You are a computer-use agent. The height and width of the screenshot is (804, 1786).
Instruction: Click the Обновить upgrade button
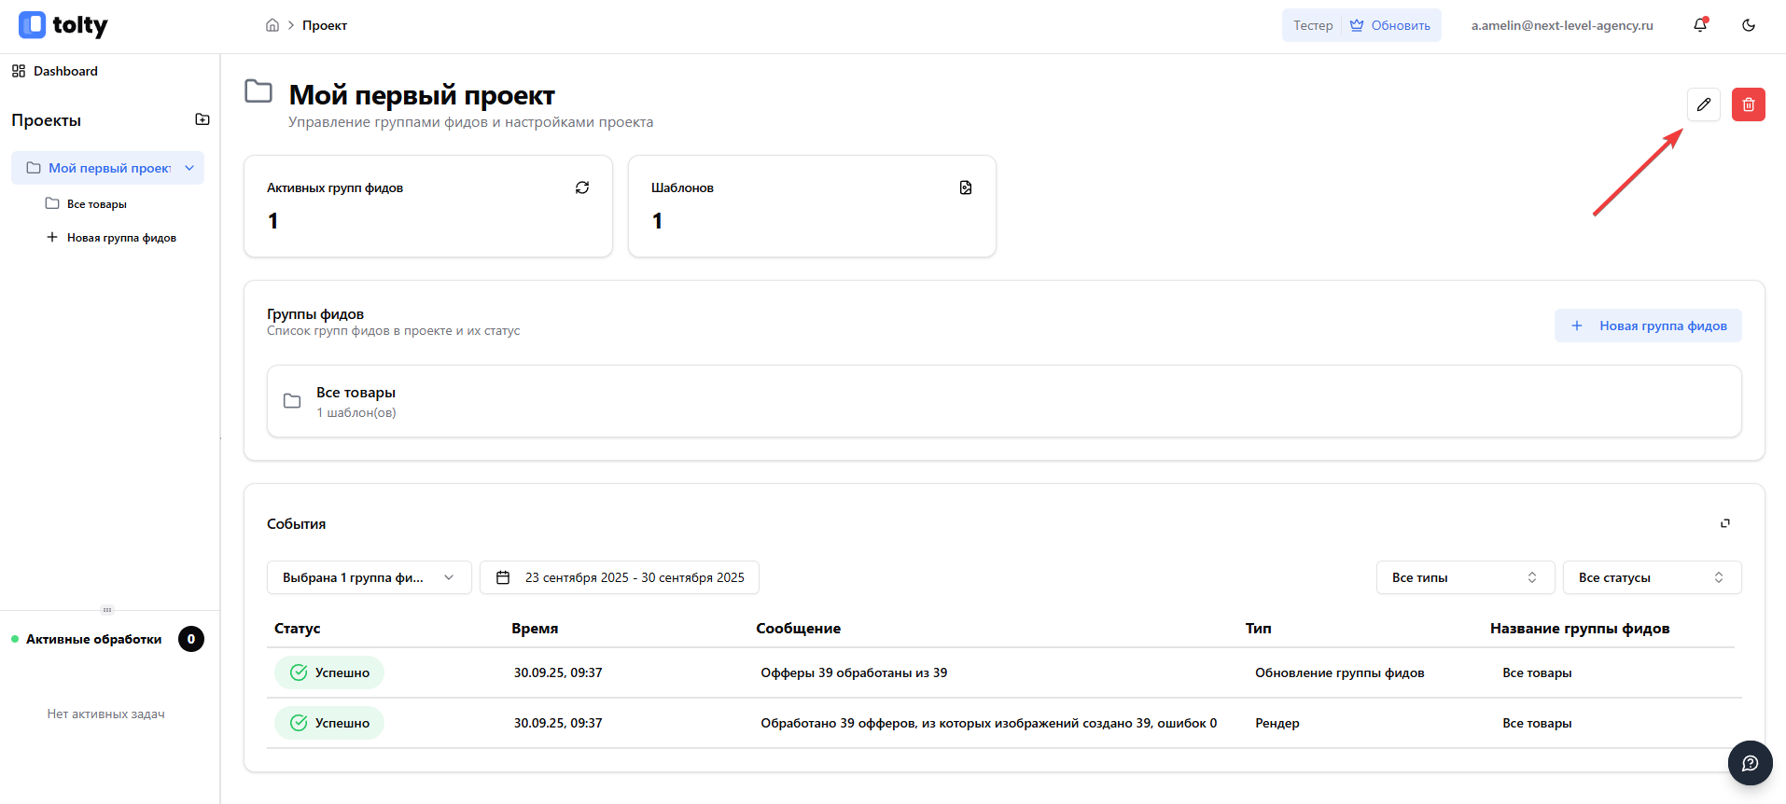pyautogui.click(x=1390, y=25)
